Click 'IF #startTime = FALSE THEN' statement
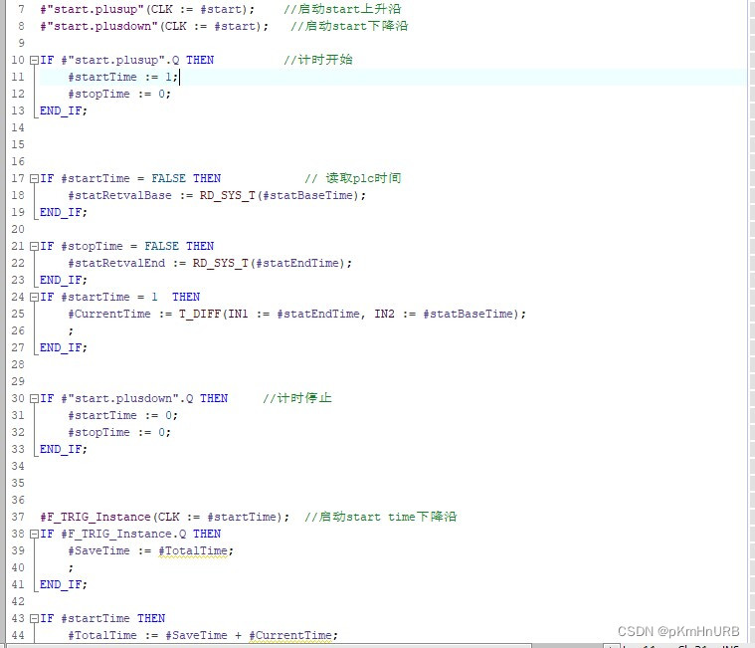The width and height of the screenshot is (755, 648). pyautogui.click(x=130, y=179)
